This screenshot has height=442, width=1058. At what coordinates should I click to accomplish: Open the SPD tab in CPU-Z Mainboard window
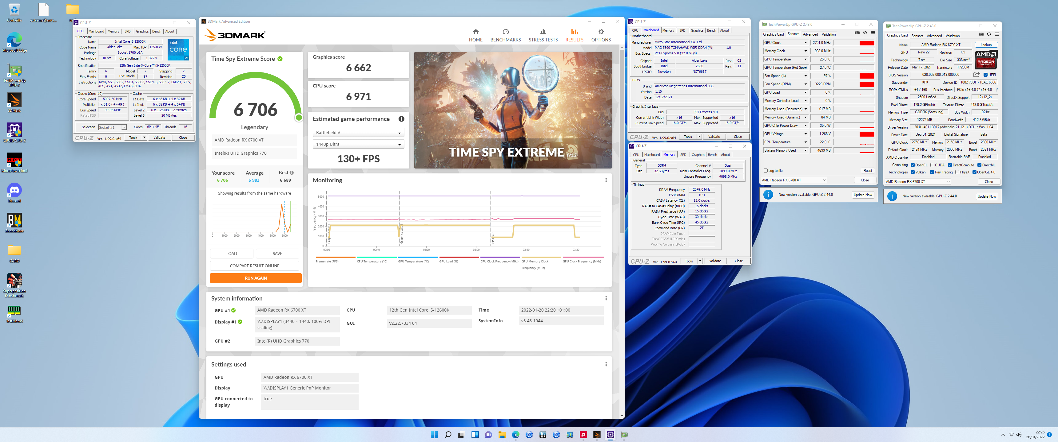[682, 31]
